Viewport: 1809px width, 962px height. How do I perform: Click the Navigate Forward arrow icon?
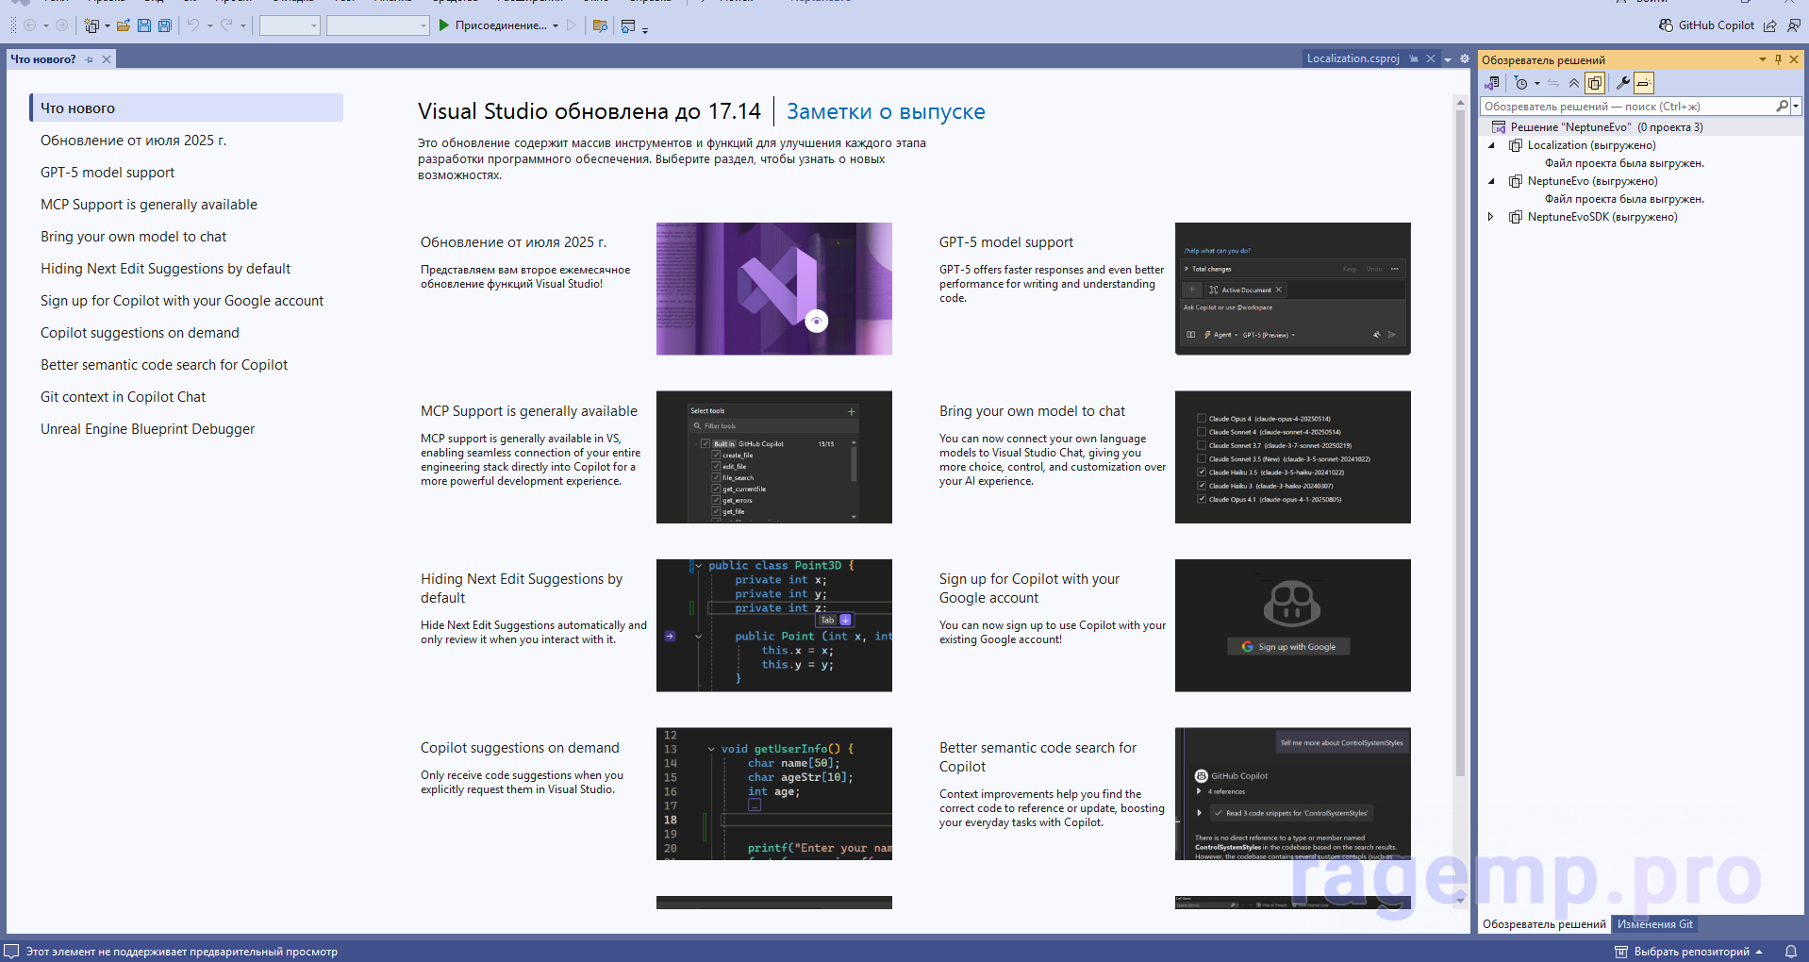pos(61,25)
